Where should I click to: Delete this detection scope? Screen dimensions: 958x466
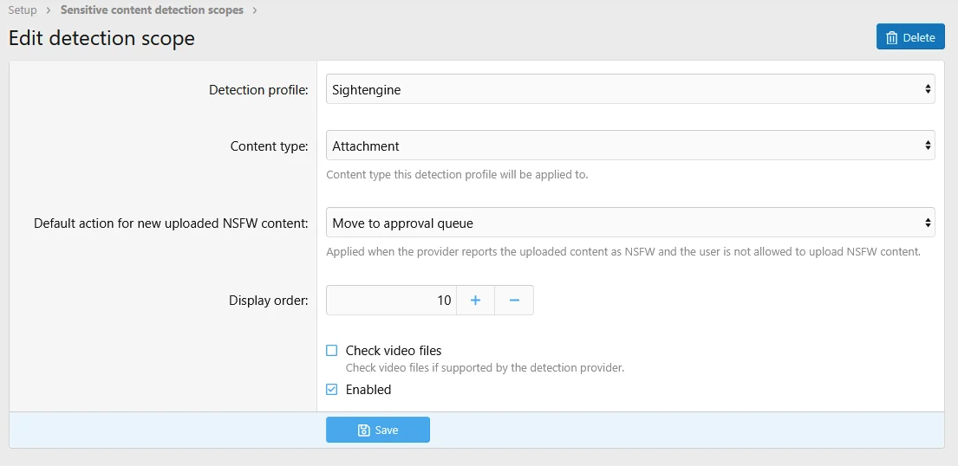pyautogui.click(x=910, y=37)
